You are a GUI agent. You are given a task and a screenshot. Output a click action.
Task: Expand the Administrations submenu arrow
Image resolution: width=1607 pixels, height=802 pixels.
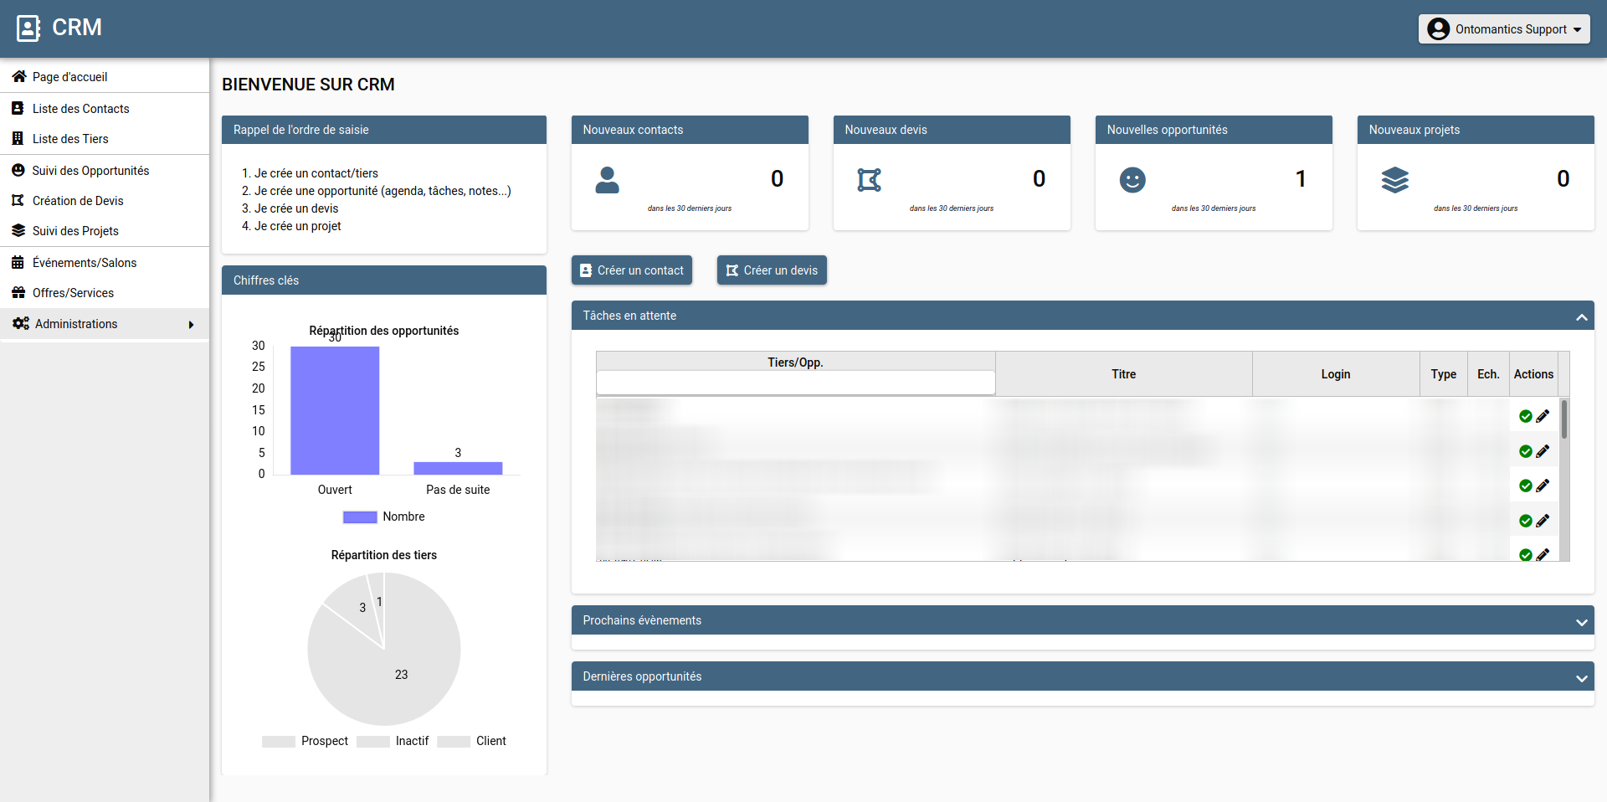191,324
